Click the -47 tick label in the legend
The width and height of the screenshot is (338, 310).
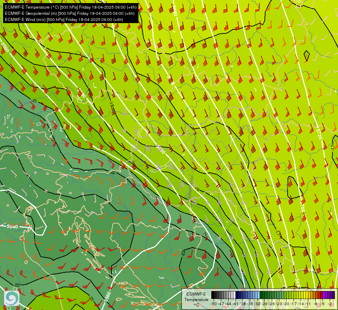(x=221, y=304)
